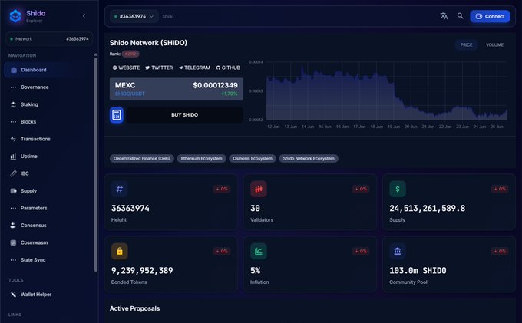Click the State Sync dots icon
This screenshot has width=522, height=323.
pyautogui.click(x=13, y=260)
